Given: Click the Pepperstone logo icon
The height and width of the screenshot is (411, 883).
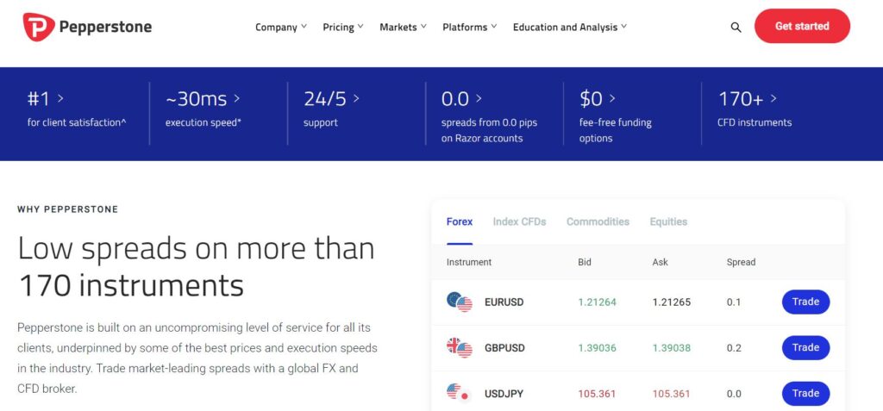Looking at the screenshot, I should pos(39,27).
